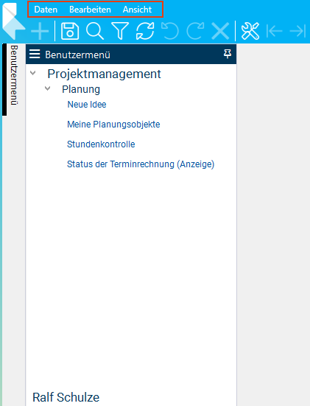Viewport: 310px width, 406px height.
Task: Select the vertical Benutzermenü side tab
Action: (x=14, y=75)
